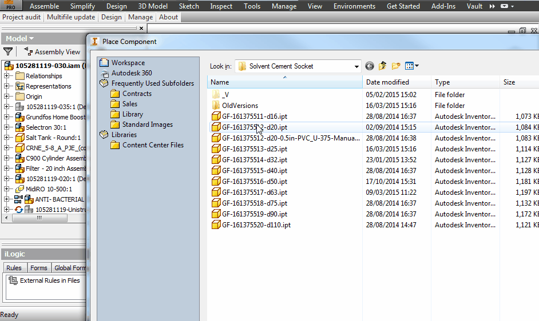Expand MidiRO 10-500:1 node

tap(6, 189)
